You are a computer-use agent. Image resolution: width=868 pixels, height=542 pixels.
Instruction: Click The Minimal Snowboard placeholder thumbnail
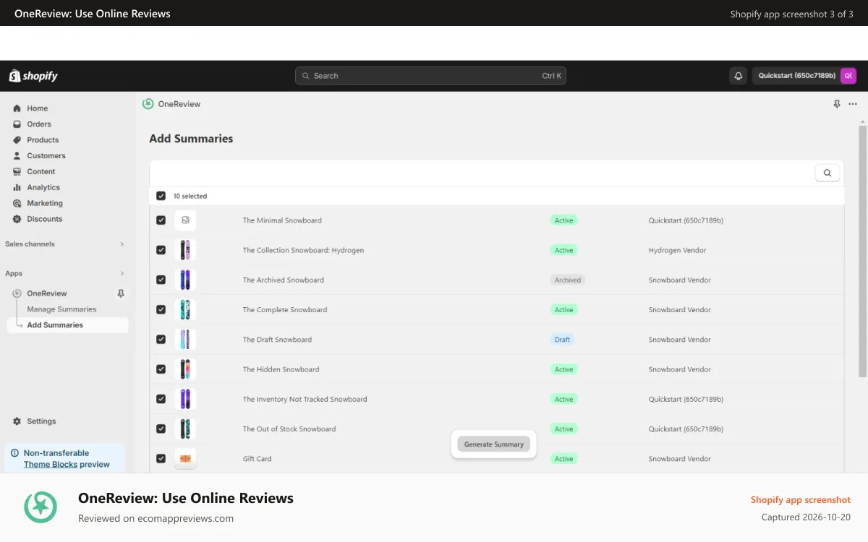point(186,220)
